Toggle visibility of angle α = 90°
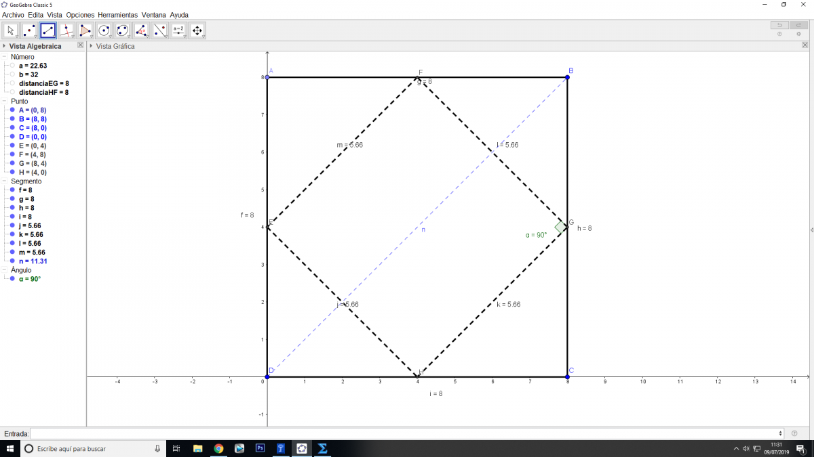This screenshot has width=814, height=457. click(12, 278)
